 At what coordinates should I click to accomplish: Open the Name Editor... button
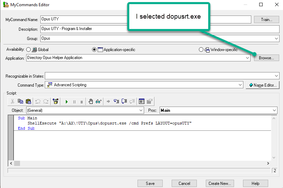pos(263,85)
